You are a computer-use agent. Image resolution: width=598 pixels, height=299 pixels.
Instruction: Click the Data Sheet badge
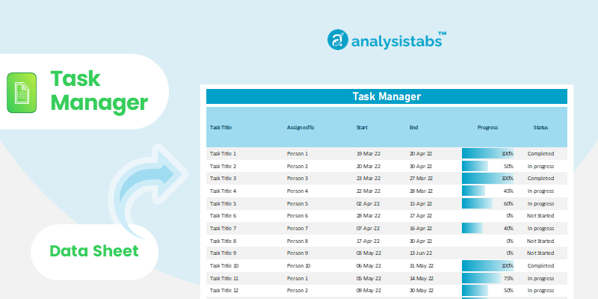(94, 251)
